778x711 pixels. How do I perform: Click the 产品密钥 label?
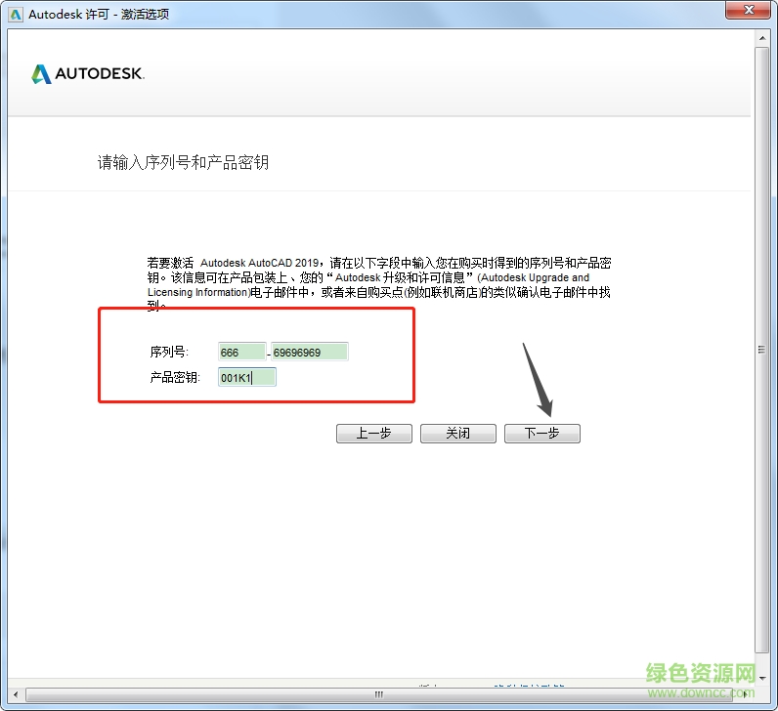(175, 378)
